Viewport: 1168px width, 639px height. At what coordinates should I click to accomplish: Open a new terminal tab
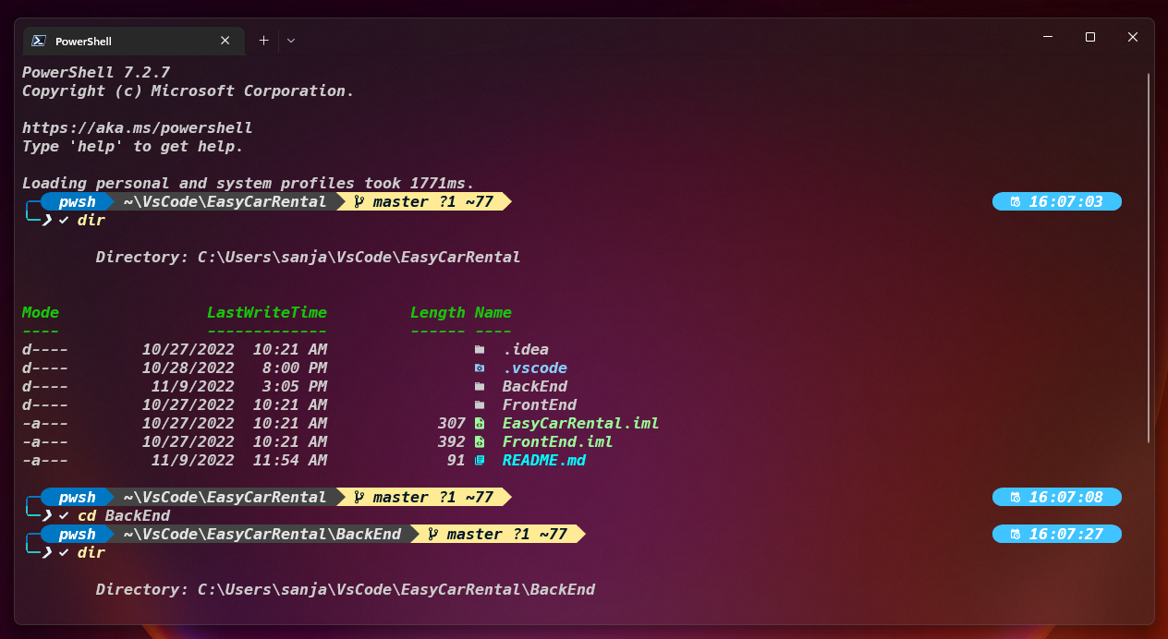coord(263,41)
